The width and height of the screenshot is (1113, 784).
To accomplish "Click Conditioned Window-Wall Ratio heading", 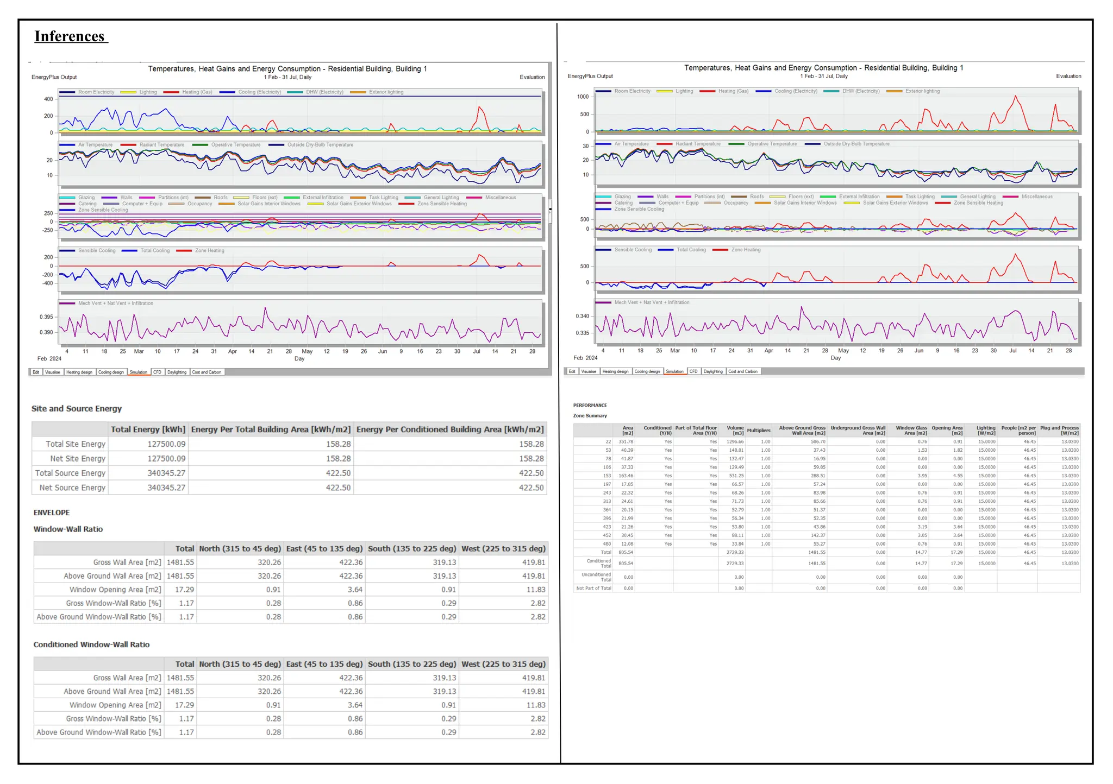I will pyautogui.click(x=91, y=645).
